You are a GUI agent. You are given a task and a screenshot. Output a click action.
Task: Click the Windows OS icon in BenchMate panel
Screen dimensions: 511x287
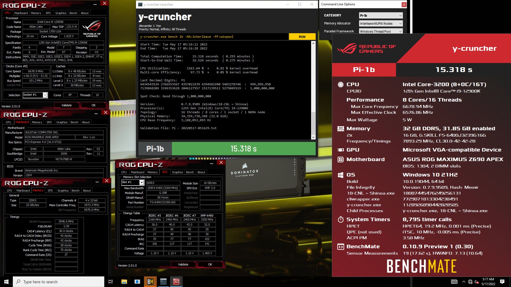point(340,175)
